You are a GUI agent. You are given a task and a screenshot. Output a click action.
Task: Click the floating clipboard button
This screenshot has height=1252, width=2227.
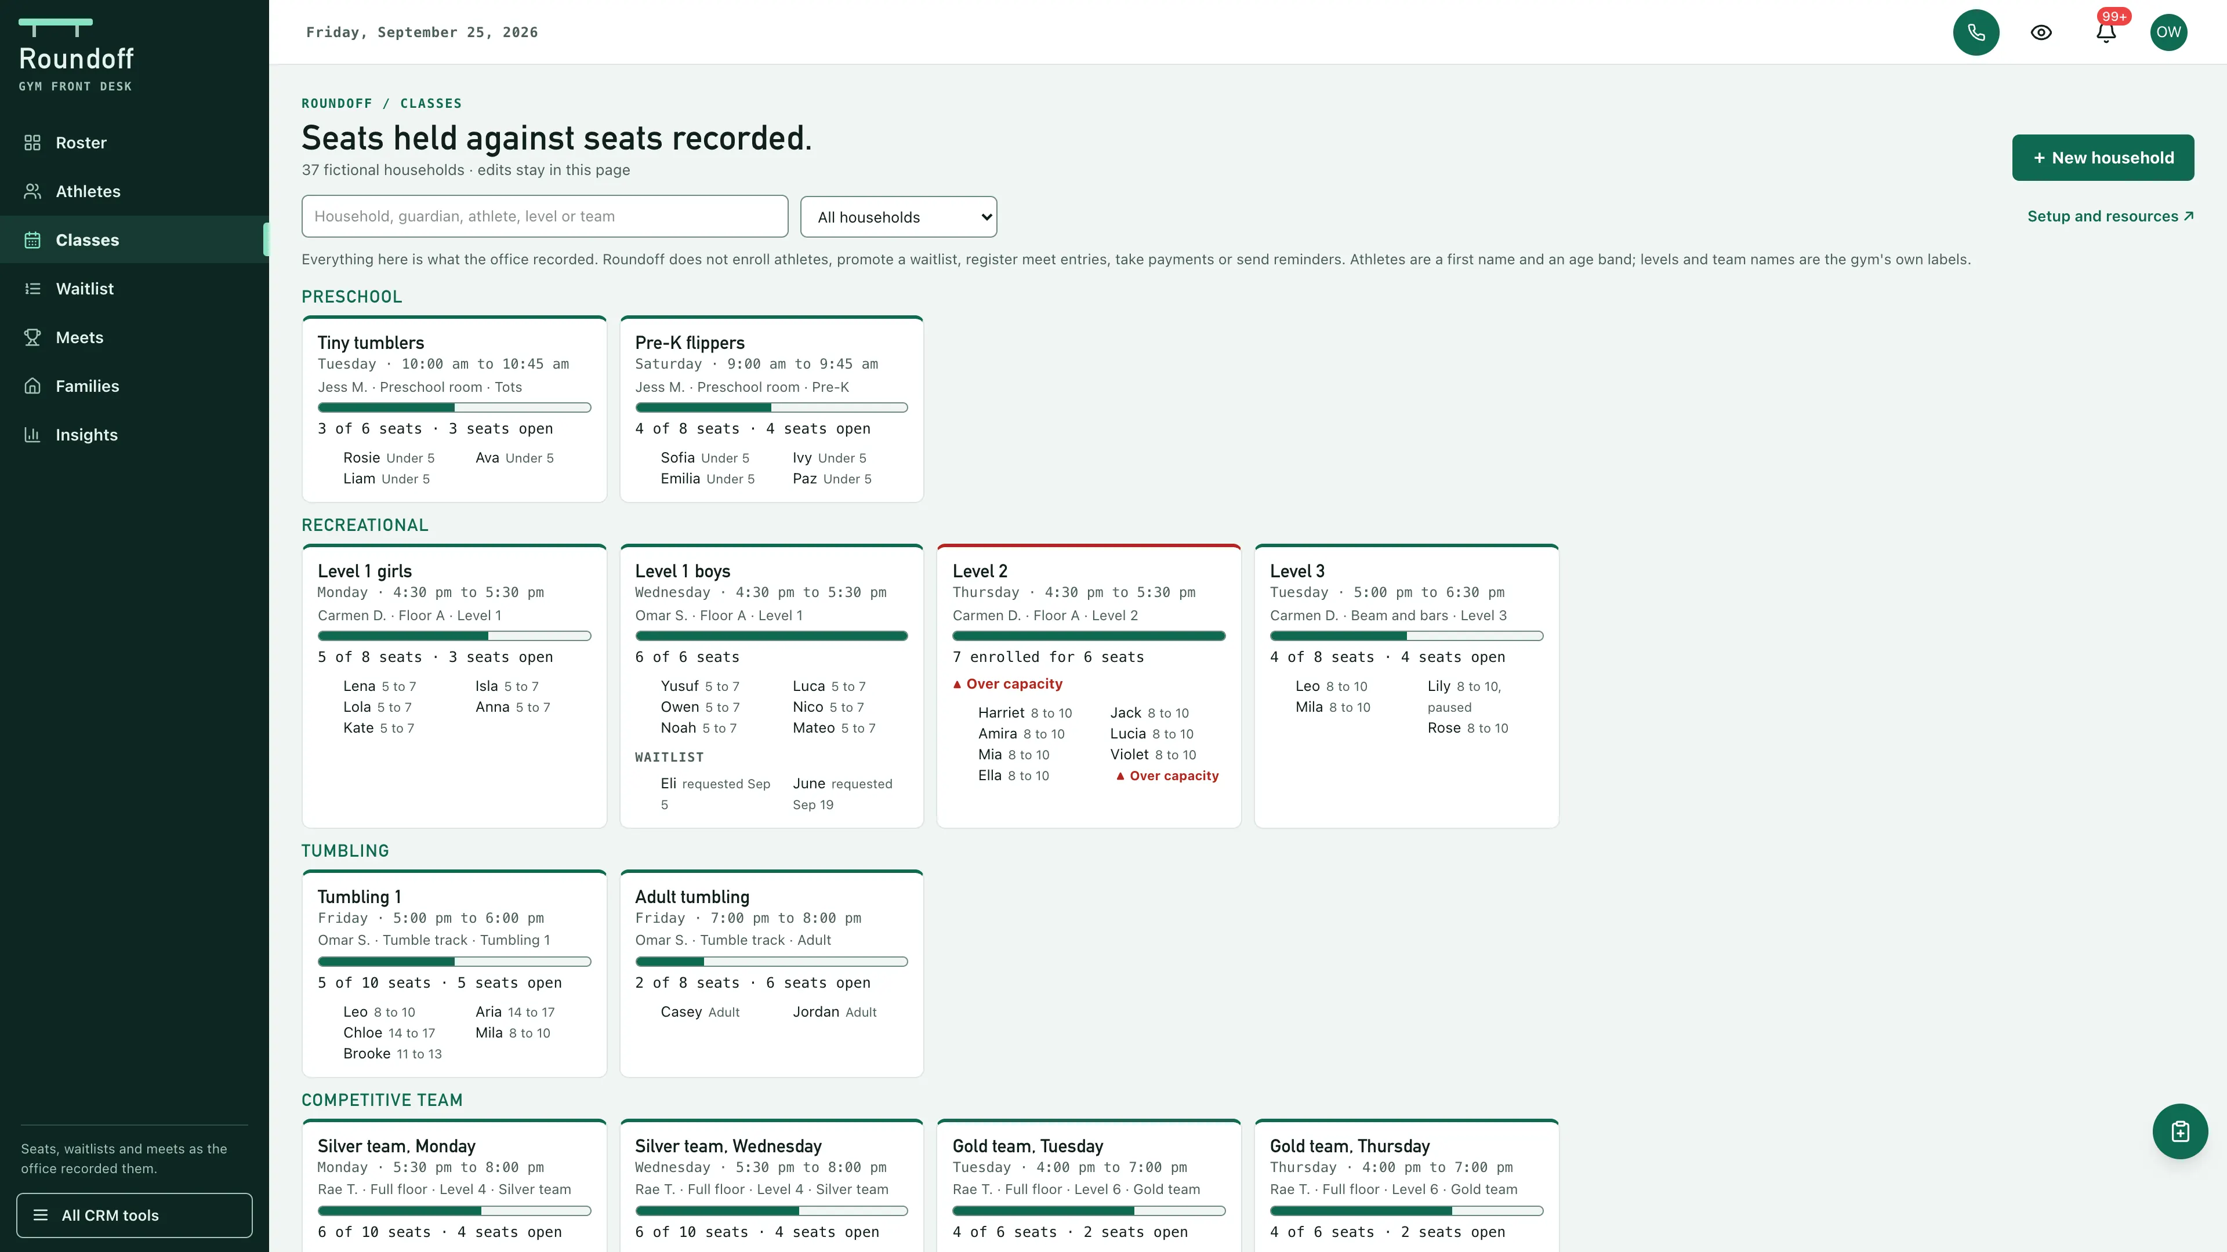pyautogui.click(x=2179, y=1131)
